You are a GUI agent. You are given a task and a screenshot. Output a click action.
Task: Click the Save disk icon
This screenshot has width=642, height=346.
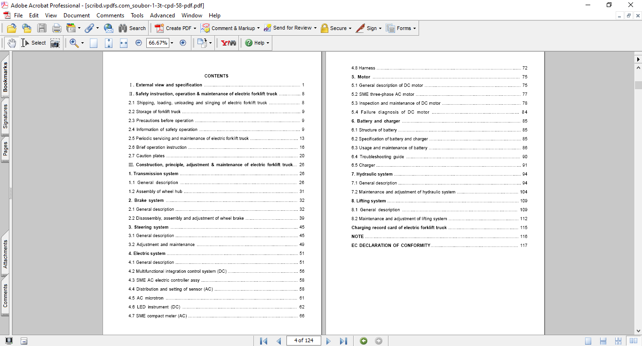pyautogui.click(x=42, y=28)
